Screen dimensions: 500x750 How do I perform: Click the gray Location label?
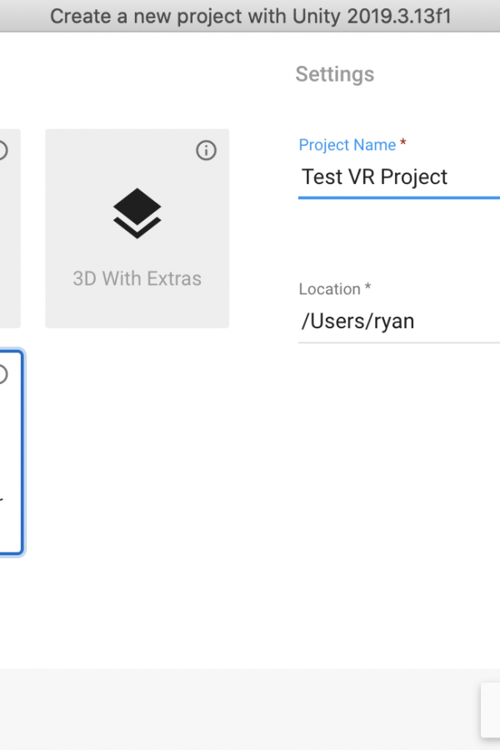pyautogui.click(x=330, y=289)
